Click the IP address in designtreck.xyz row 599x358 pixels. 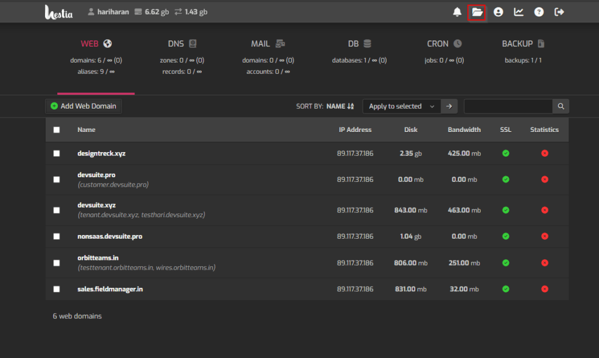pos(355,153)
